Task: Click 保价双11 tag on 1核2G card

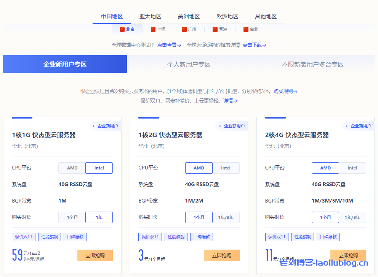Action: [151, 237]
